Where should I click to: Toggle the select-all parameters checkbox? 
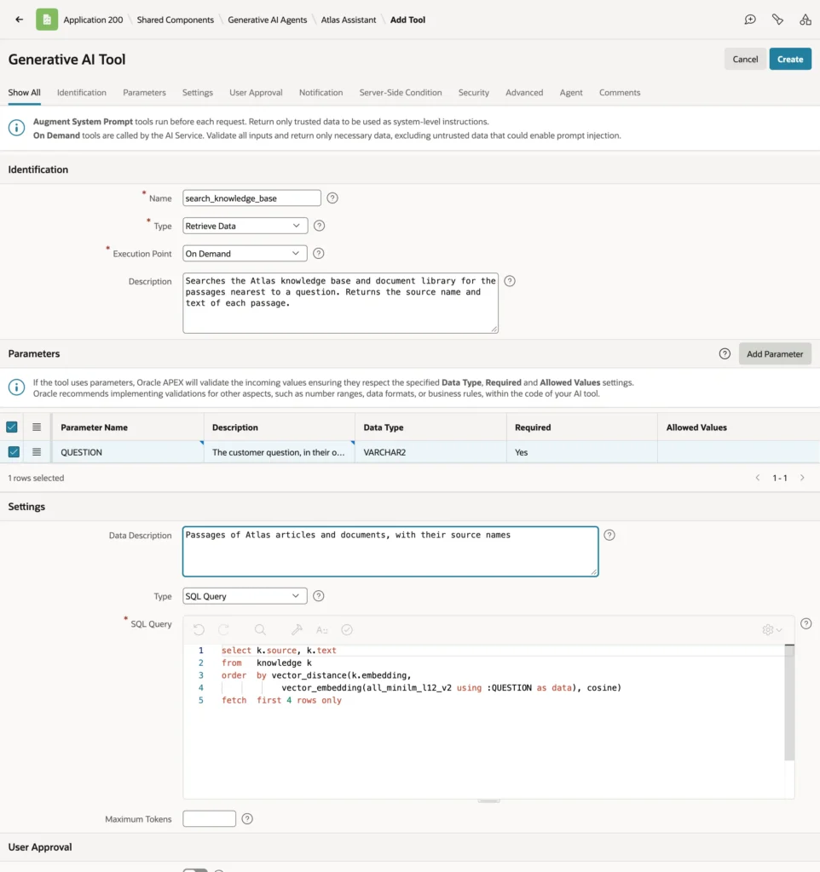pyautogui.click(x=12, y=427)
